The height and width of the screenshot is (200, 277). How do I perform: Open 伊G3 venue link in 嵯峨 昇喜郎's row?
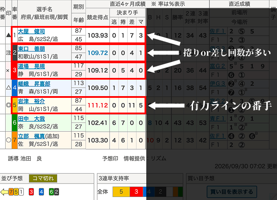click(x=218, y=84)
